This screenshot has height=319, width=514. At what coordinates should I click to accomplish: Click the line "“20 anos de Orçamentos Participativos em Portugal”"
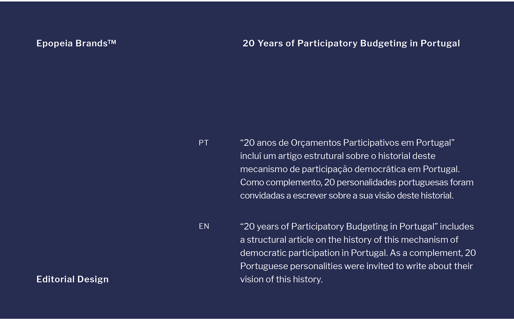347,143
